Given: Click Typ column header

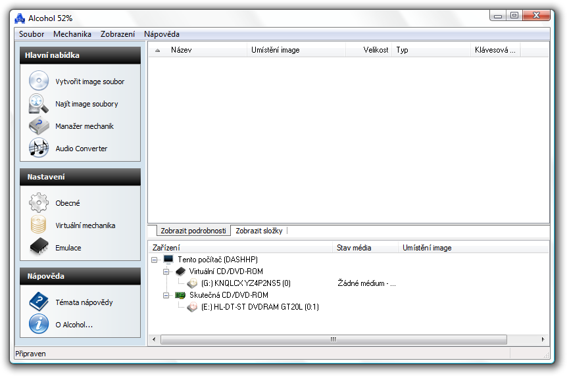Looking at the screenshot, I should 431,50.
